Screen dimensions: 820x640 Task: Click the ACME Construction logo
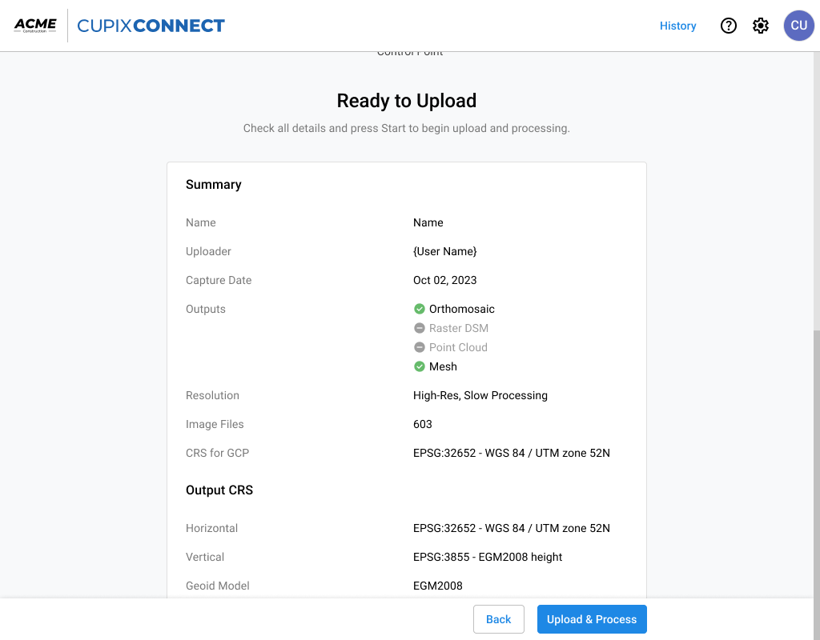(35, 25)
